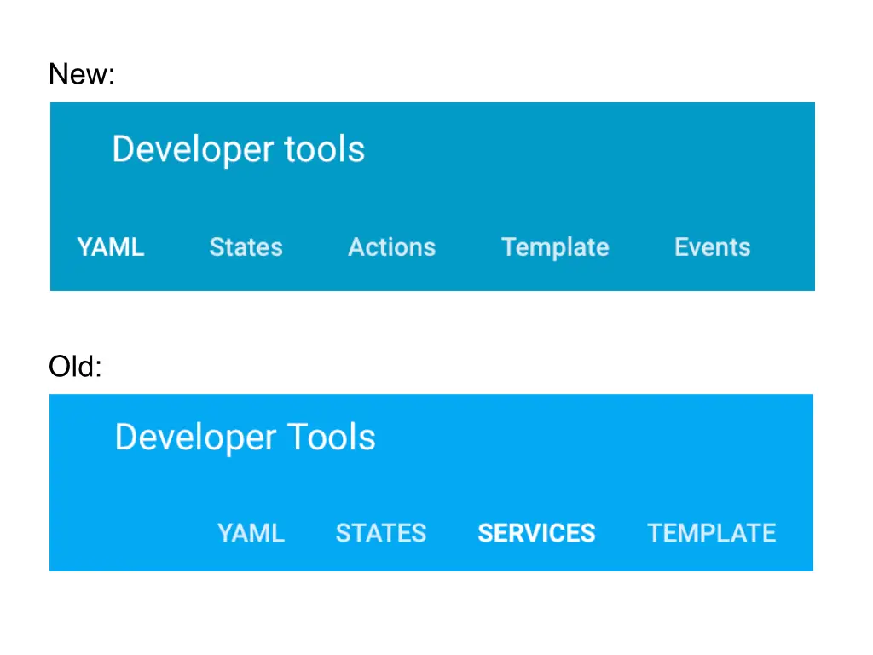Viewport: 873px width, 655px height.
Task: Click the 'Developer Tools' title in old header
Action: coord(245,438)
